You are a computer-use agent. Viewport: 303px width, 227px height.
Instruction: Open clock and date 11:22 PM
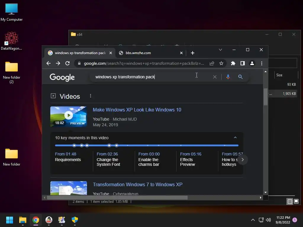click(283, 220)
